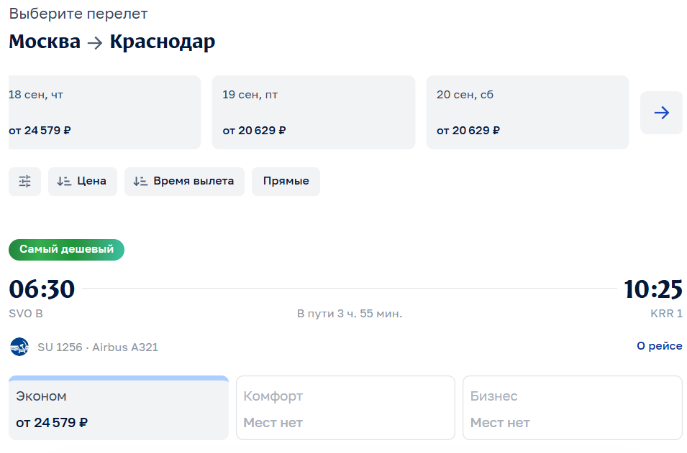Image resolution: width=687 pixels, height=453 pixels.
Task: Click the arrow between Москва and Краснодар
Action: [x=95, y=43]
